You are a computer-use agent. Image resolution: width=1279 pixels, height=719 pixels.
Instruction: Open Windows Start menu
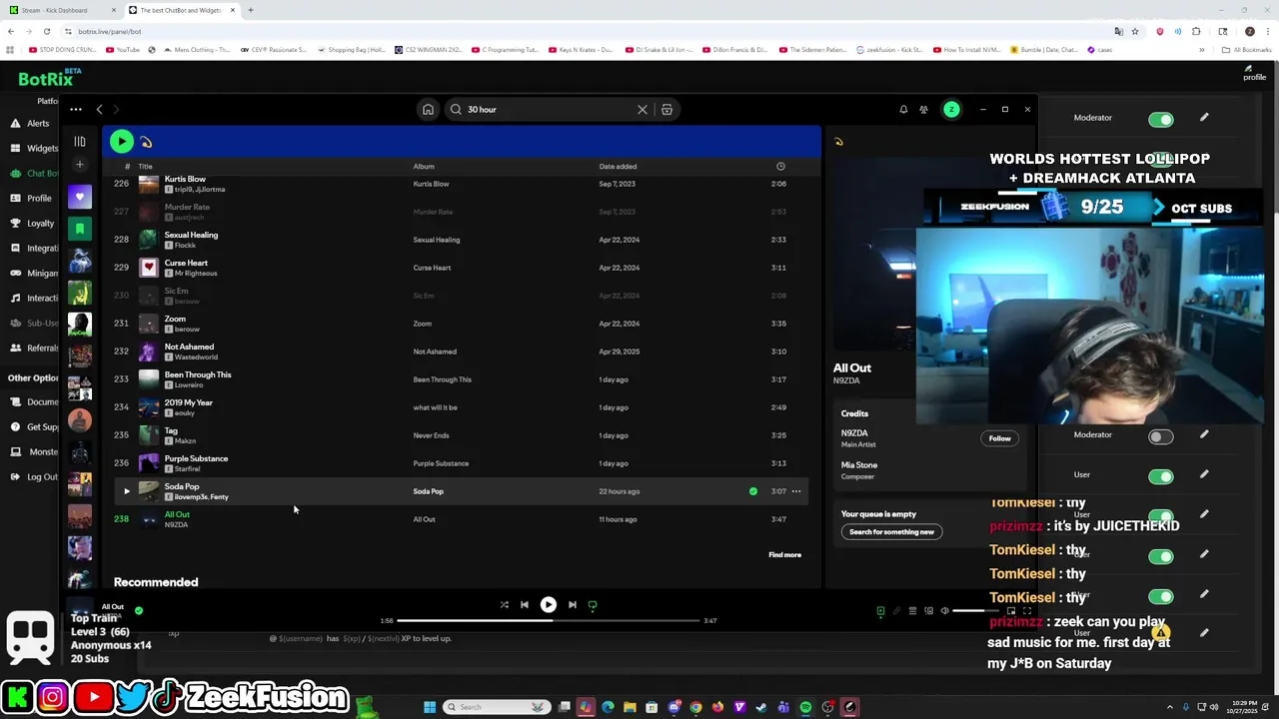click(x=430, y=707)
